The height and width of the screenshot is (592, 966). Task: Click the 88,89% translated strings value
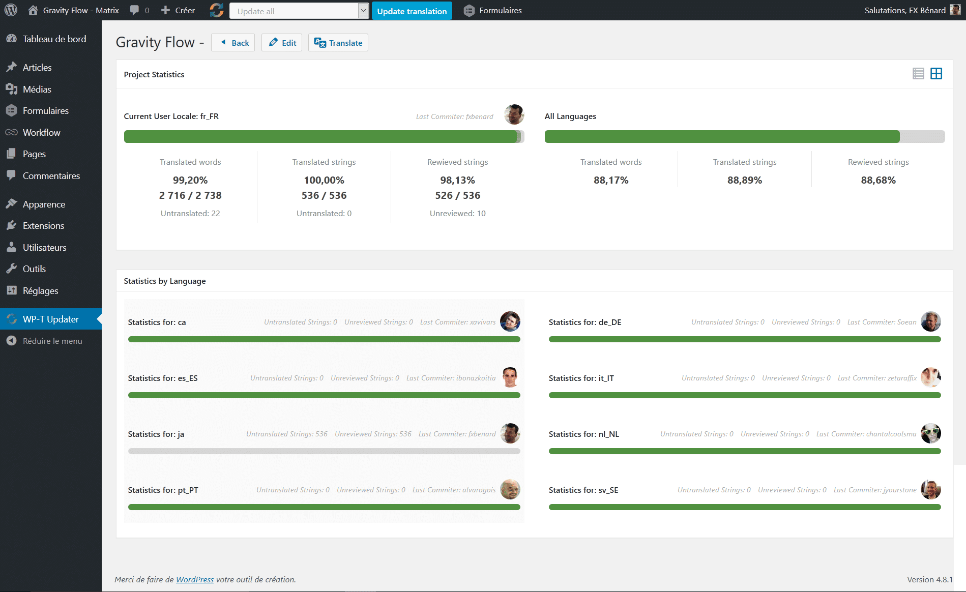coord(745,180)
